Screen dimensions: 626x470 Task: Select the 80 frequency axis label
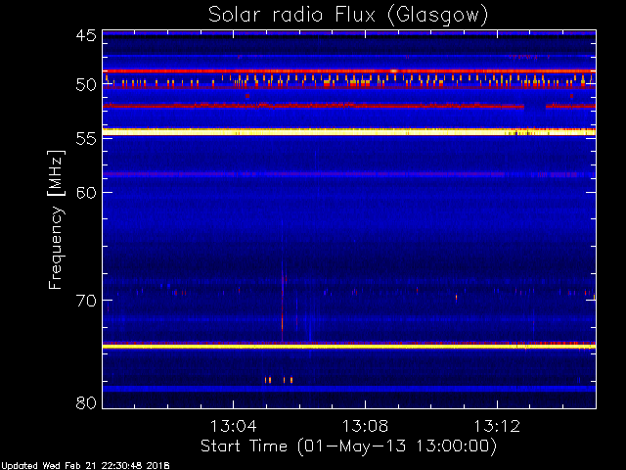coord(86,402)
